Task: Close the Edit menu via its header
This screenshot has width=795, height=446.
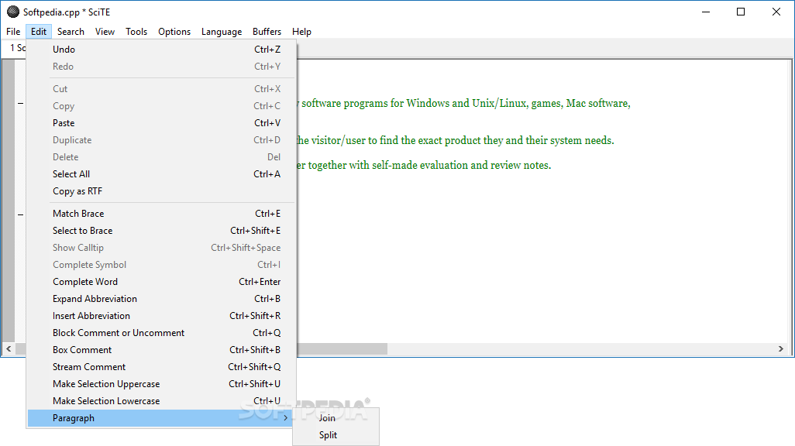Action: [39, 32]
